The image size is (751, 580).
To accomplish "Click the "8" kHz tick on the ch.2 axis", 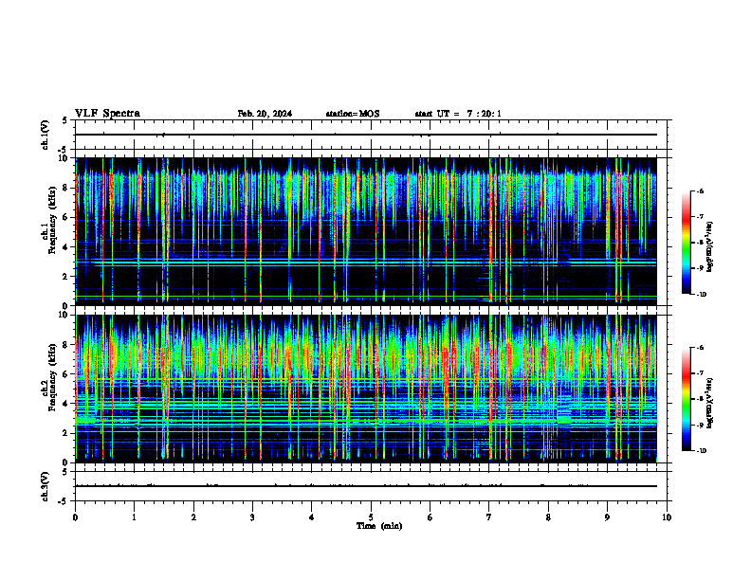I will (x=65, y=345).
